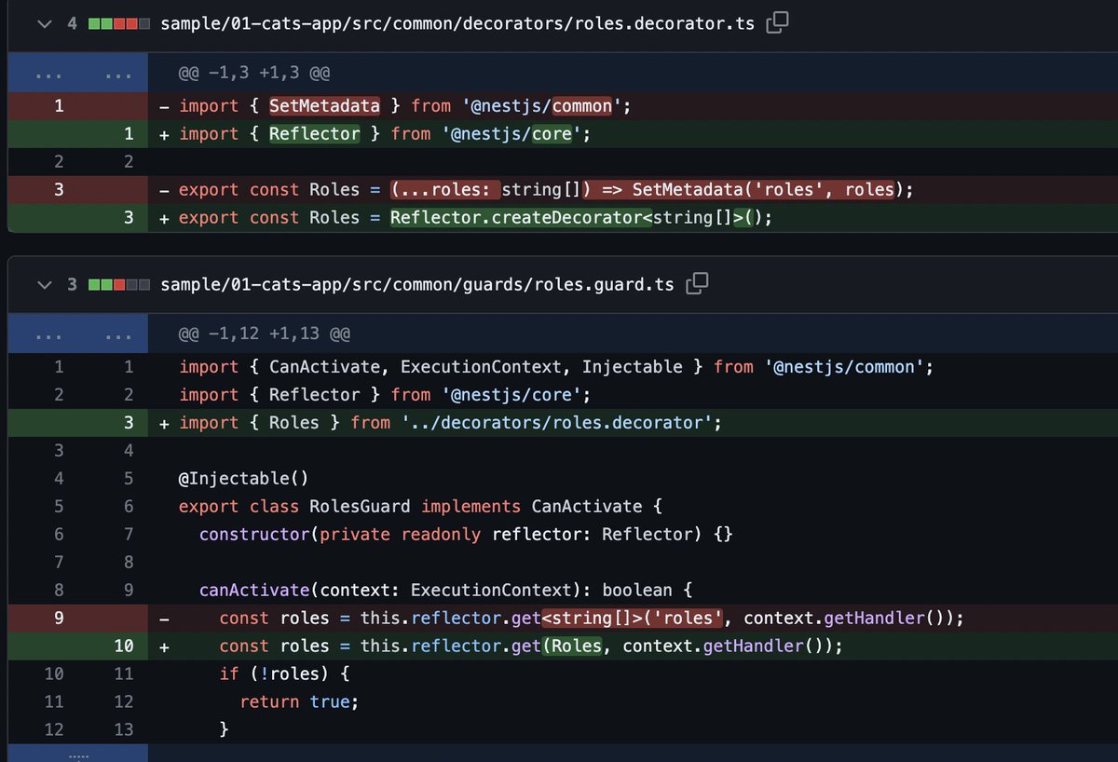The image size is (1118, 762).
Task: Collapse the roles.guard.ts diff
Action: pyautogui.click(x=45, y=284)
